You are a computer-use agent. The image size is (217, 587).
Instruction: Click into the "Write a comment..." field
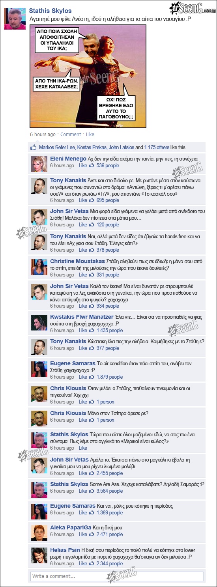117,576
